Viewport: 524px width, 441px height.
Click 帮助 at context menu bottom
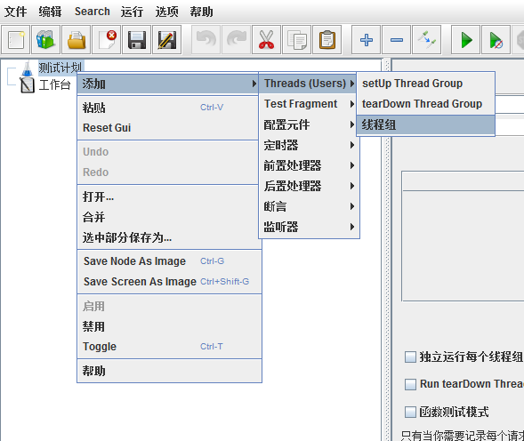[169, 371]
